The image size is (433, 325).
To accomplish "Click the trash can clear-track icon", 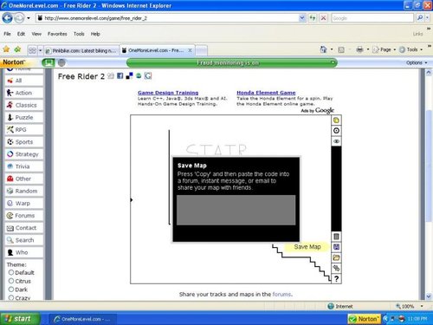I will pos(336,237).
